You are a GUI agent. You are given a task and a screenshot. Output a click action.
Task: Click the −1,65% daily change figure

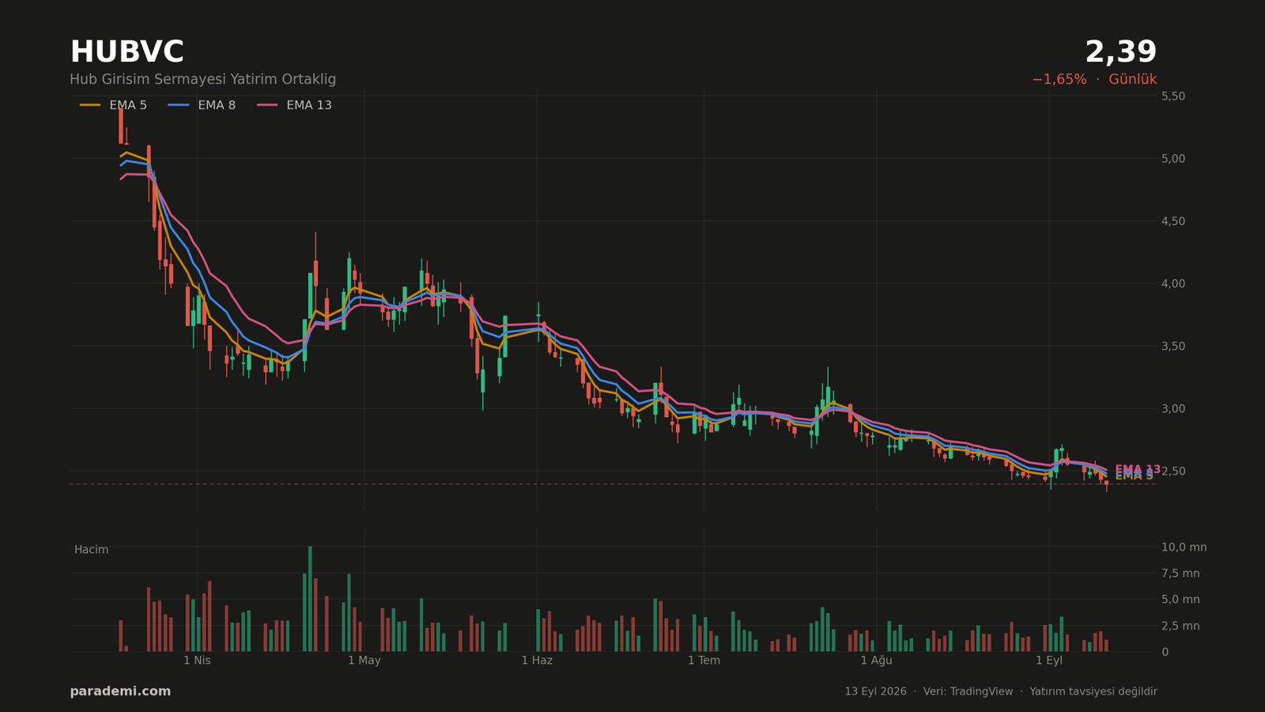tap(1059, 79)
